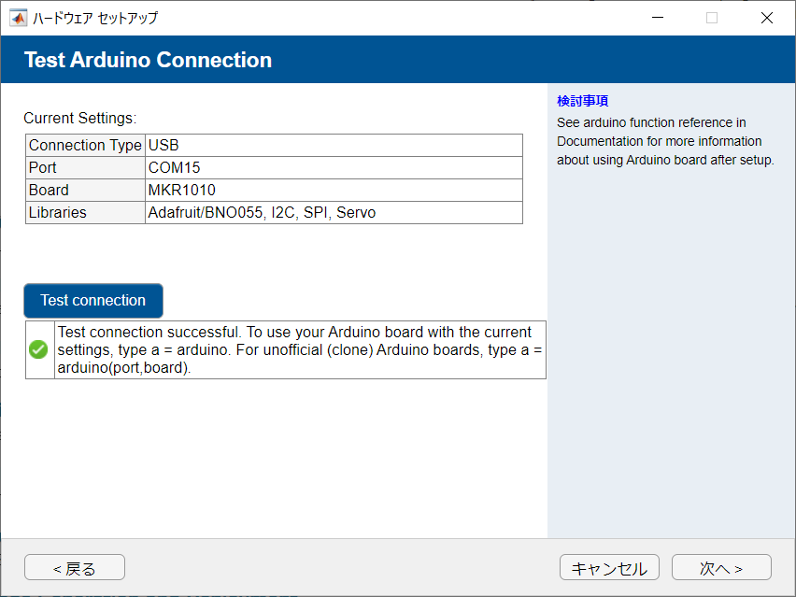Image resolution: width=796 pixels, height=597 pixels.
Task: Minimize the hardware setup window
Action: pos(657,17)
